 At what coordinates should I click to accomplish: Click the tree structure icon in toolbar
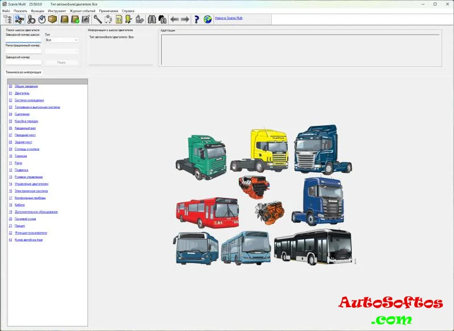pyautogui.click(x=8, y=19)
